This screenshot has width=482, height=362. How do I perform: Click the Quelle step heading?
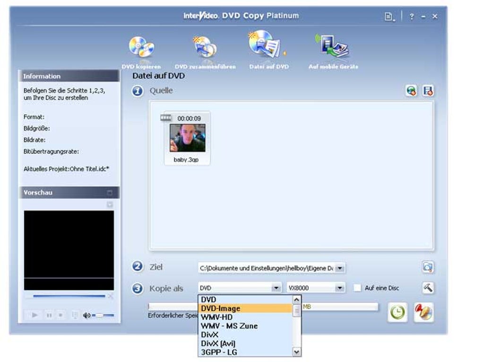tap(161, 90)
